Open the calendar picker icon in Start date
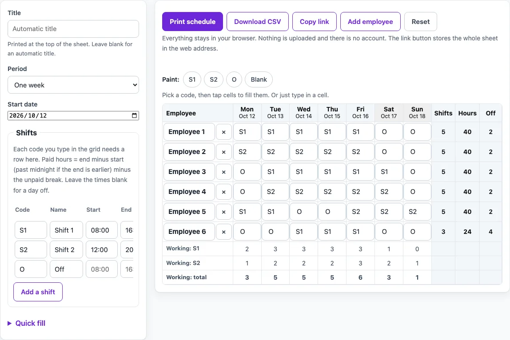This screenshot has width=510, height=340. (134, 115)
